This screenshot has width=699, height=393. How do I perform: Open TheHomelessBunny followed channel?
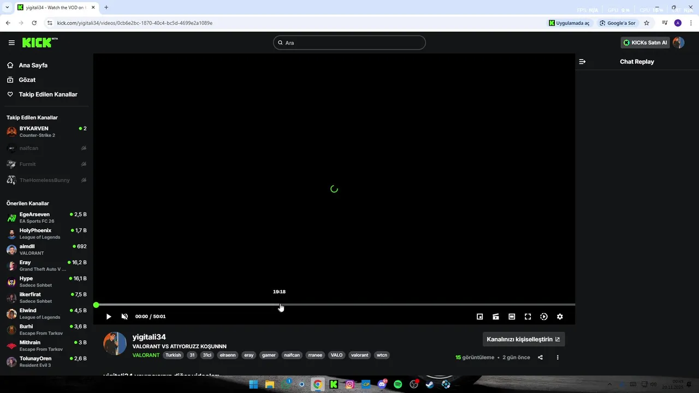pyautogui.click(x=46, y=180)
